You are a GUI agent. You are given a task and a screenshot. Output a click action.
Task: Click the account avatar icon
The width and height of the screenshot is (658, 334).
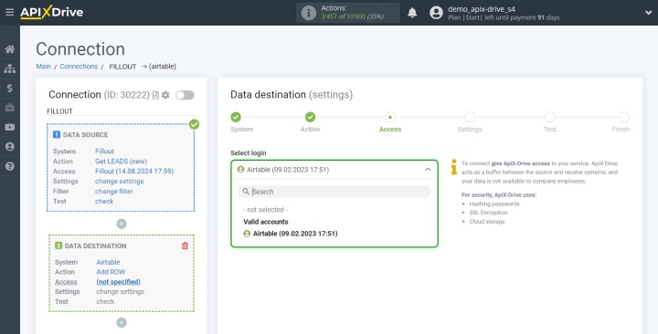[x=436, y=13]
